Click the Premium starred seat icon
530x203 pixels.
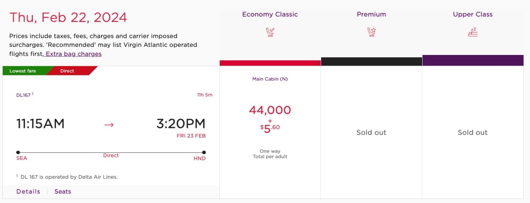pos(371,31)
